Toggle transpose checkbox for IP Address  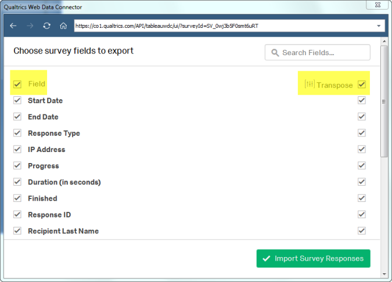(x=362, y=149)
